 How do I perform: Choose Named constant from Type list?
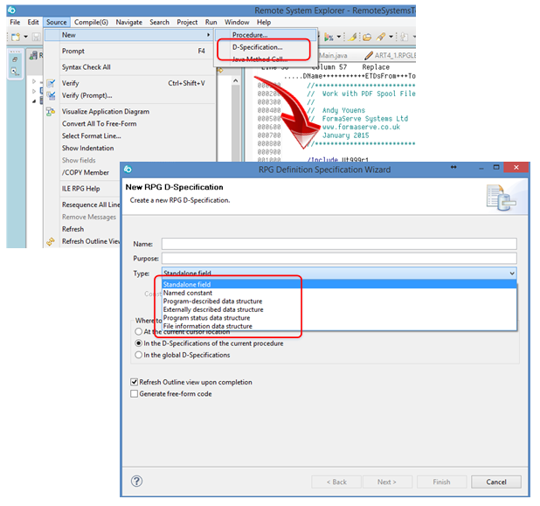point(190,293)
